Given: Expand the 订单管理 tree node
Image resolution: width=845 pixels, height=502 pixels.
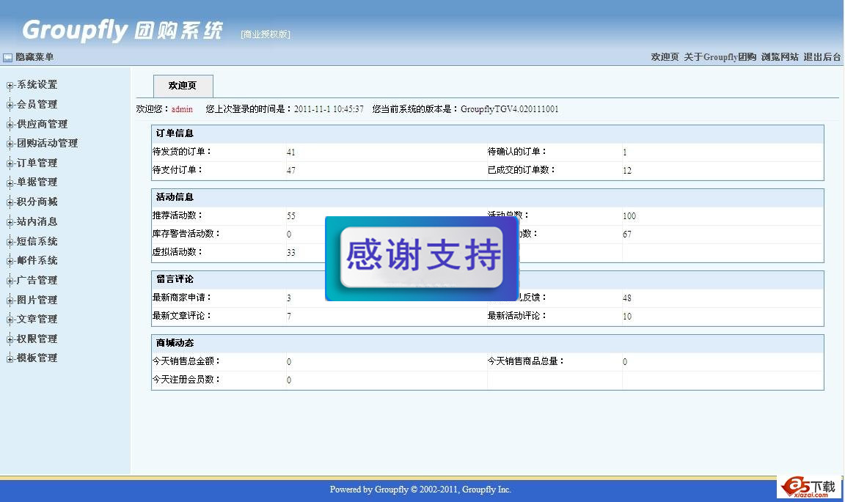Looking at the screenshot, I should (x=10, y=163).
